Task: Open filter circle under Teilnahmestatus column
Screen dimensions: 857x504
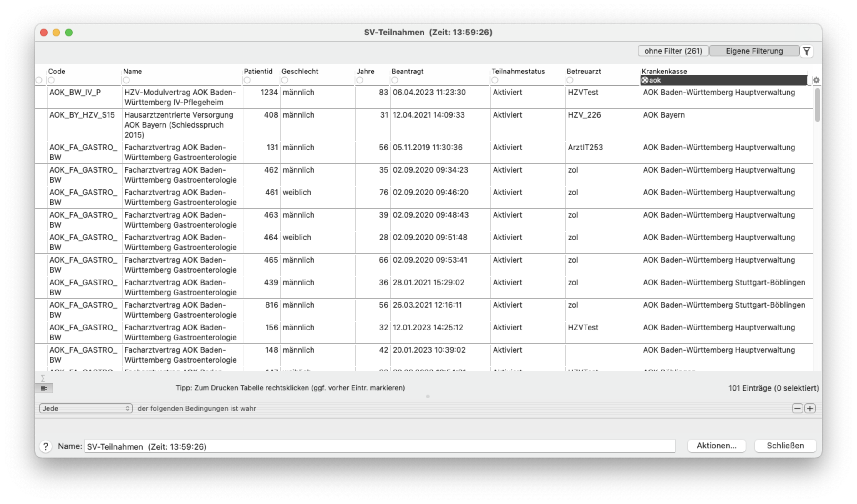Action: point(495,80)
